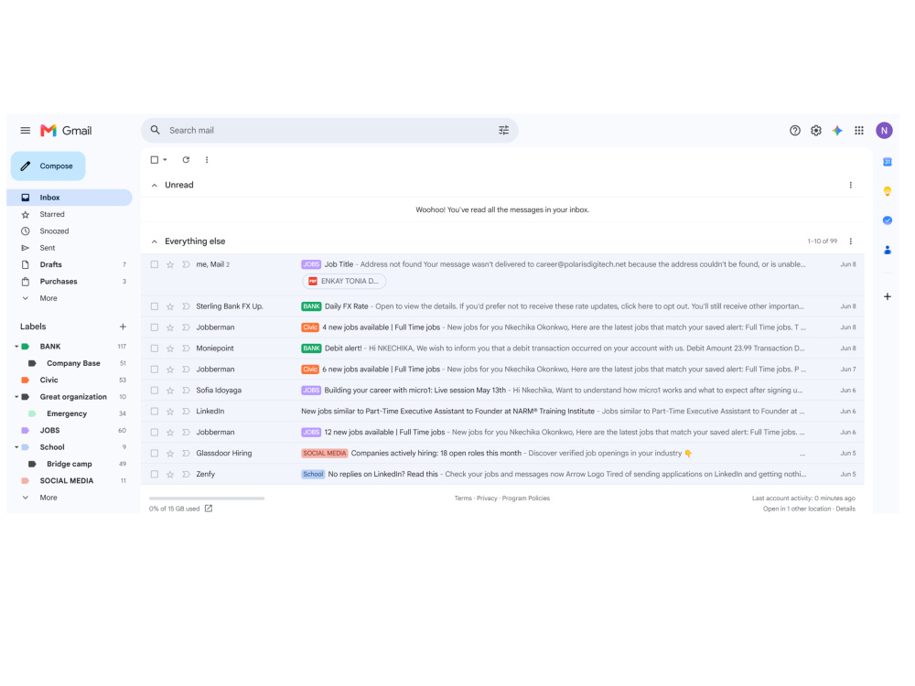Collapse the Great organization label tree
This screenshot has height=686, width=915.
(x=16, y=397)
